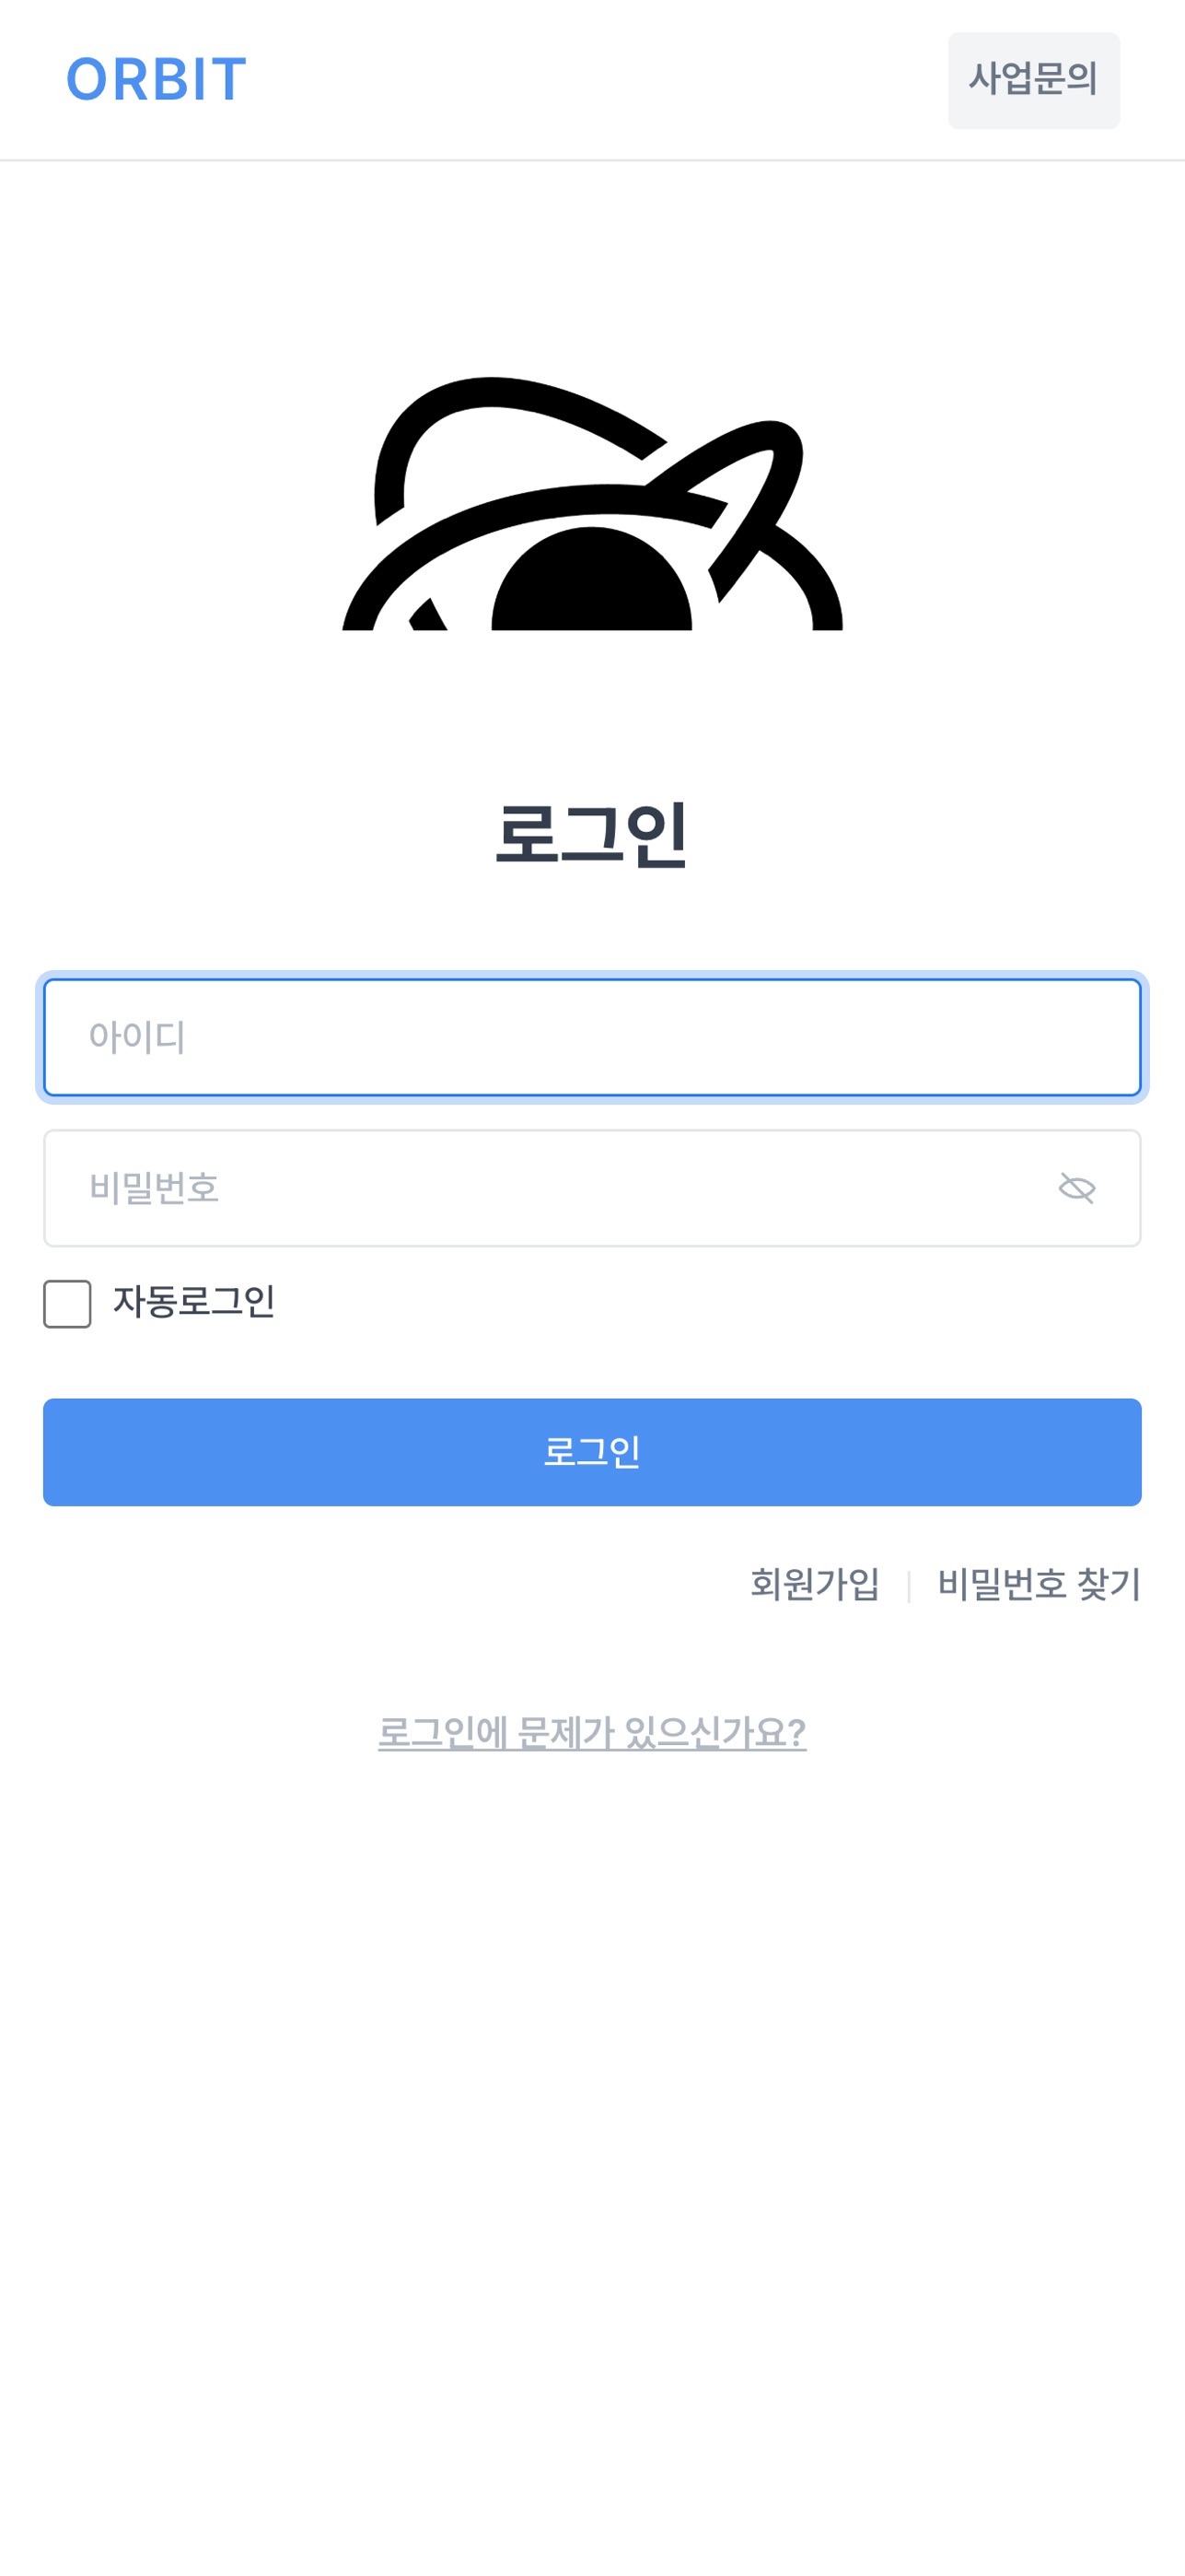The image size is (1185, 2576).
Task: Enable the 자동로그인 checkbox
Action: point(67,1303)
